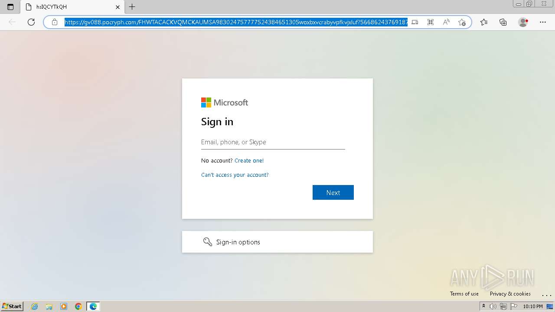Select the URL address bar
The height and width of the screenshot is (312, 555).
coord(236,22)
